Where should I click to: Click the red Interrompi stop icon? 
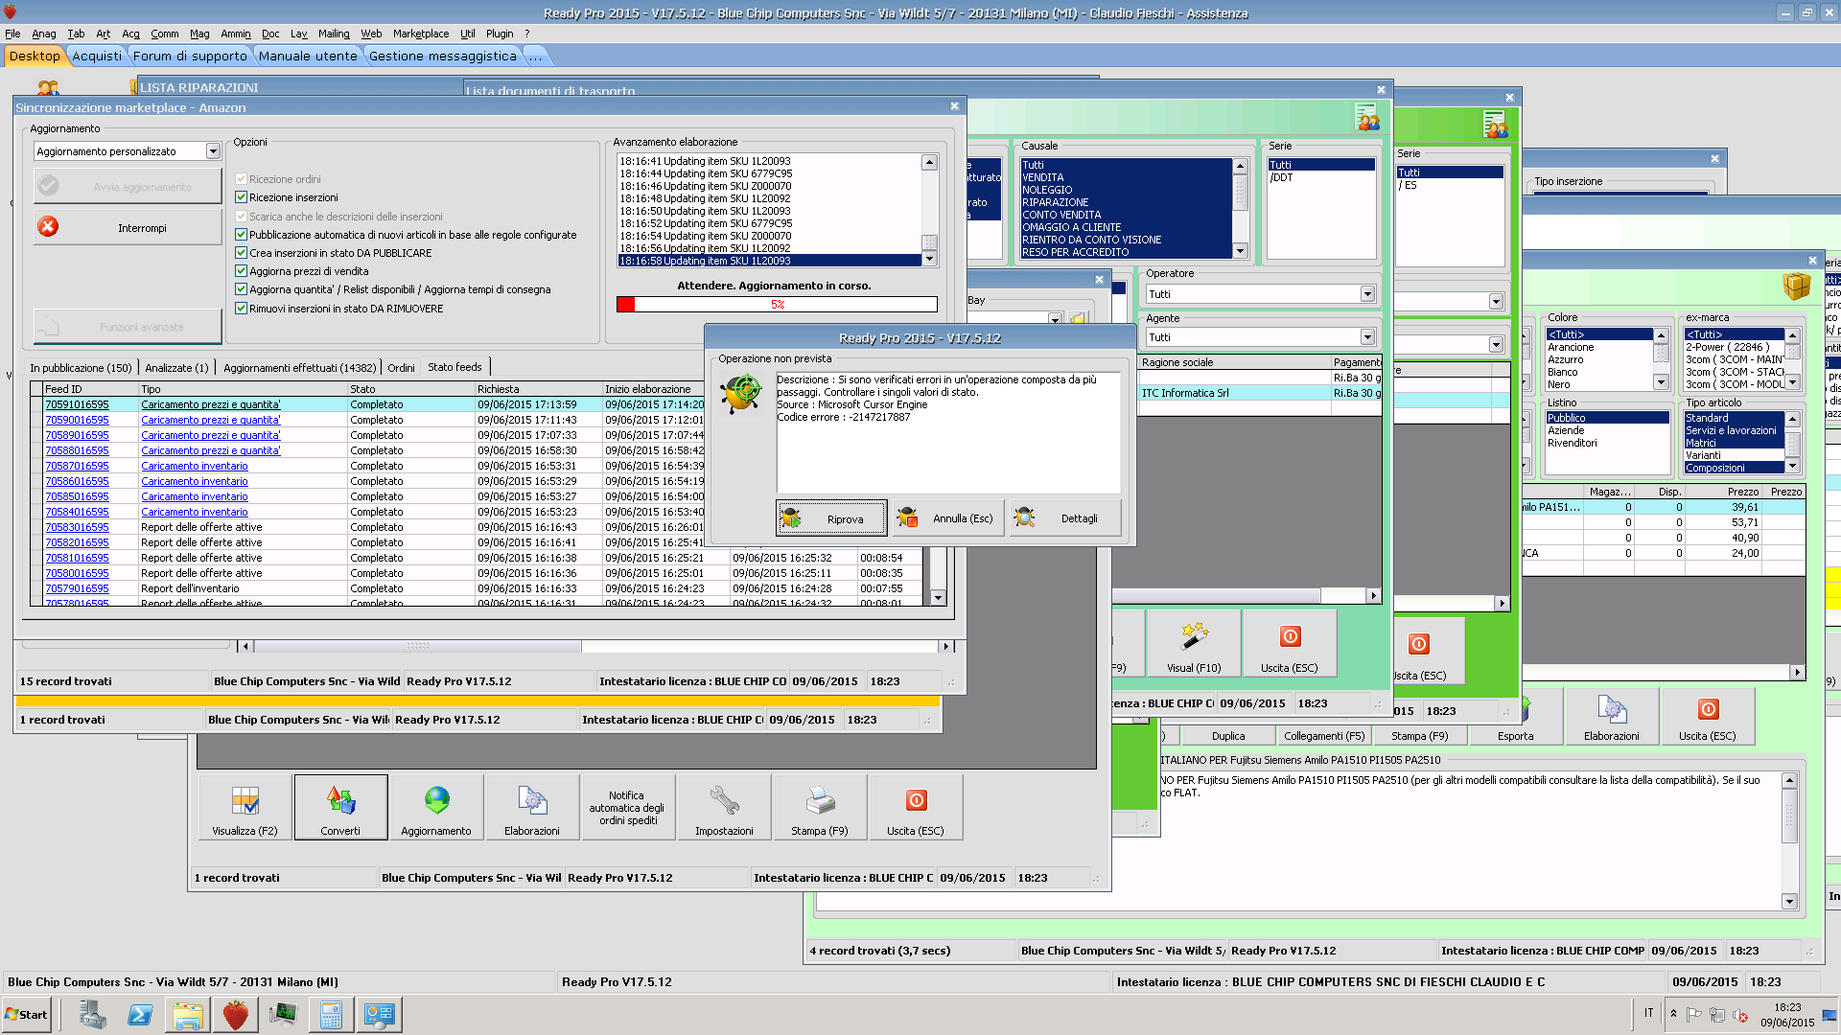tap(48, 227)
